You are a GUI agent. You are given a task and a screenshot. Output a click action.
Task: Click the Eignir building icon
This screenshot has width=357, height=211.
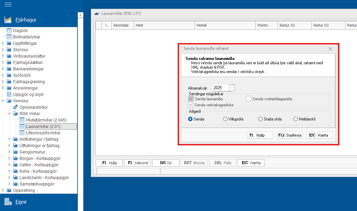tap(8, 202)
